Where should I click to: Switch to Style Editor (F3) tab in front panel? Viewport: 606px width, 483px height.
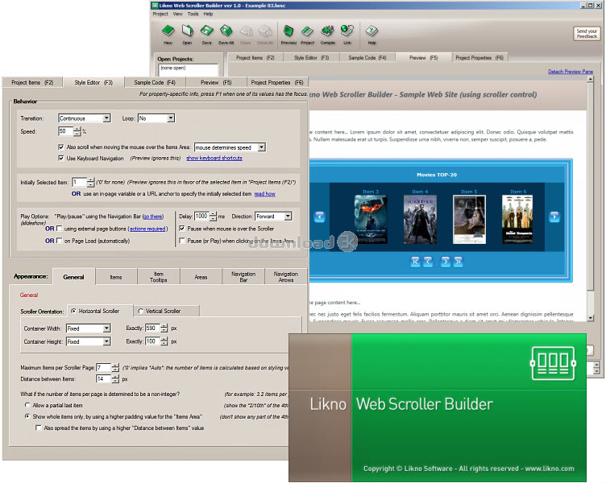tap(93, 82)
